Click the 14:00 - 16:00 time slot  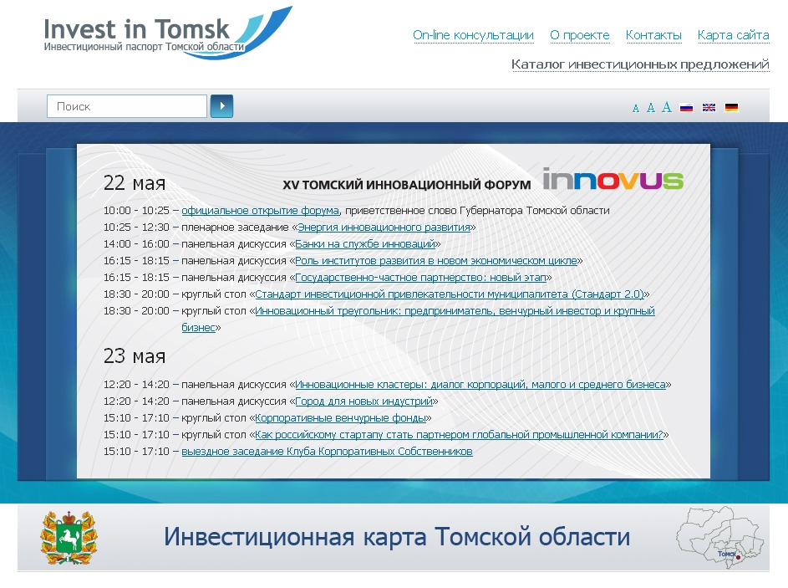coord(136,244)
